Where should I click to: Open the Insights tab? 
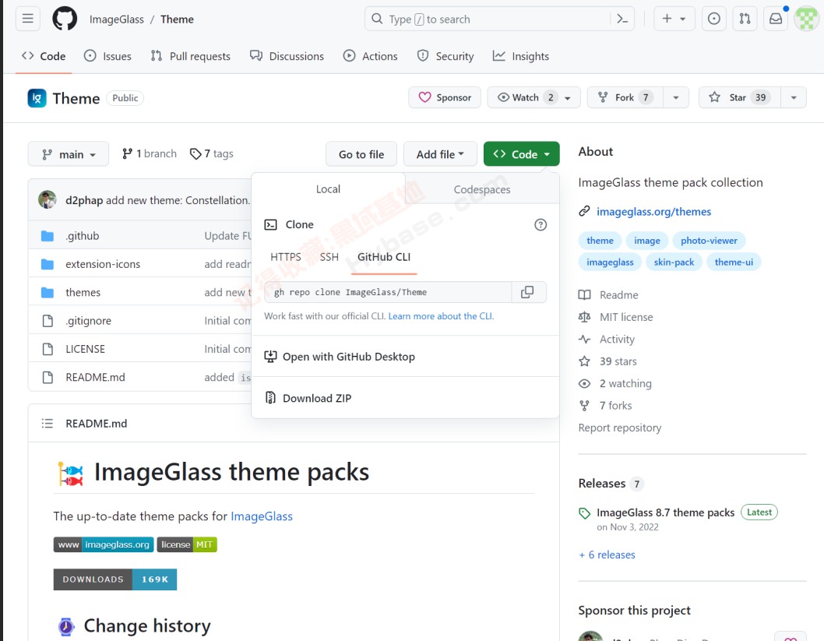click(x=521, y=56)
